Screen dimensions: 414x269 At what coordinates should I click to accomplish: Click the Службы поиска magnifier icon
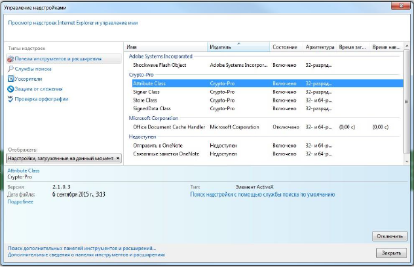coord(10,69)
